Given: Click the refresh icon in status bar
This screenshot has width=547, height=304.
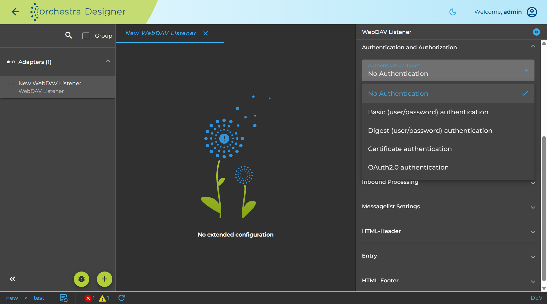Looking at the screenshot, I should pyautogui.click(x=121, y=298).
